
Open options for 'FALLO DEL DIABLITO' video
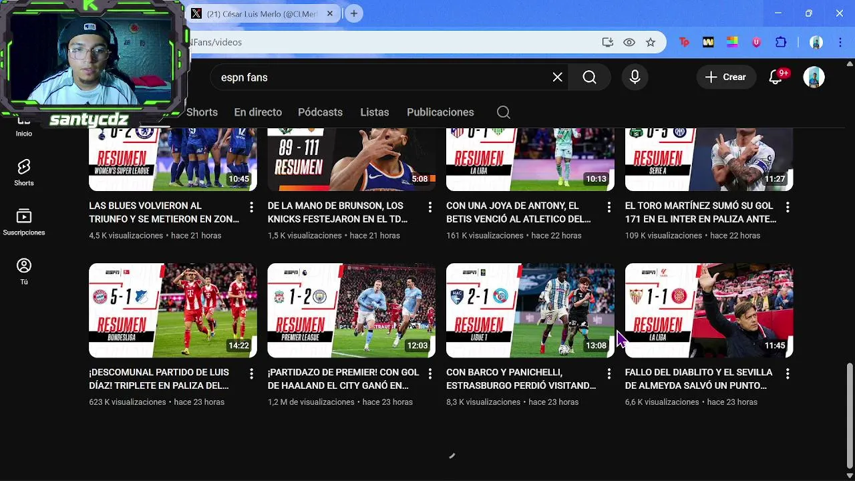click(788, 373)
